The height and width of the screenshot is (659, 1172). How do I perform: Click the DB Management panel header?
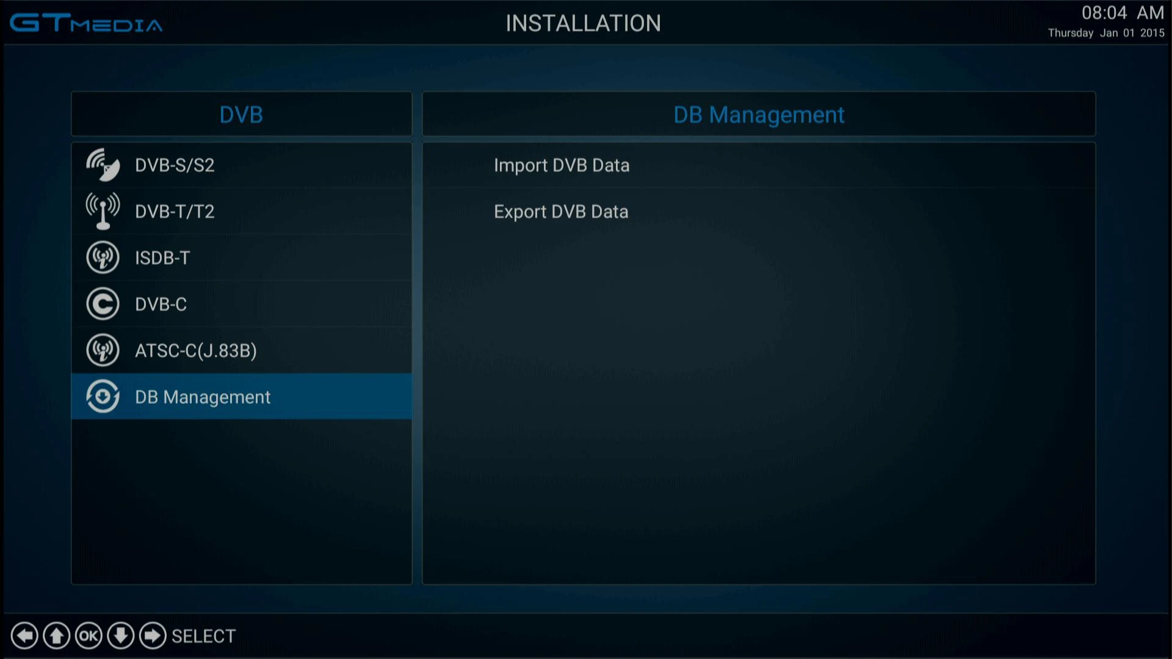click(x=759, y=114)
